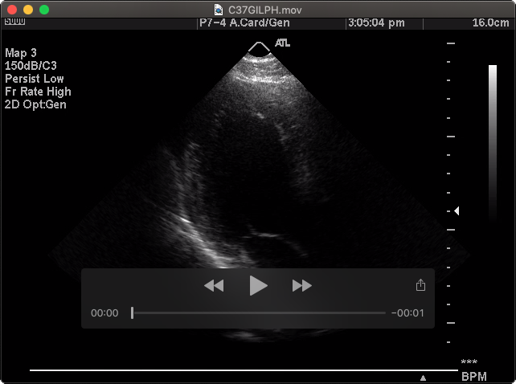Viewport: 516px width, 384px height.
Task: Click the middle of the playback timeline track
Action: pos(259,313)
